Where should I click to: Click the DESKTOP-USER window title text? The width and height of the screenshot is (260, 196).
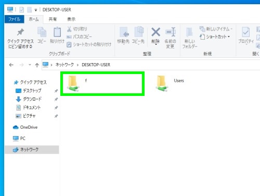coord(57,10)
